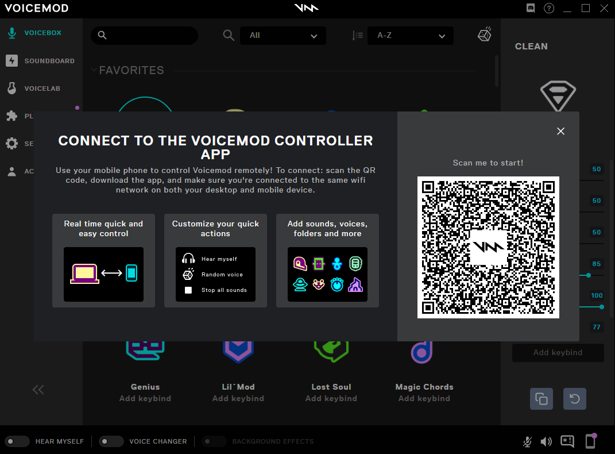Screen dimensions: 615x454
Task: Adjust the slider with value 100
Action: pyautogui.click(x=602, y=307)
